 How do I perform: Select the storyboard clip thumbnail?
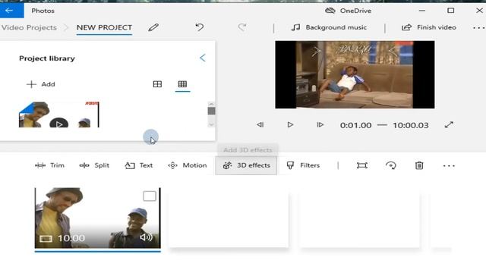[x=98, y=218]
